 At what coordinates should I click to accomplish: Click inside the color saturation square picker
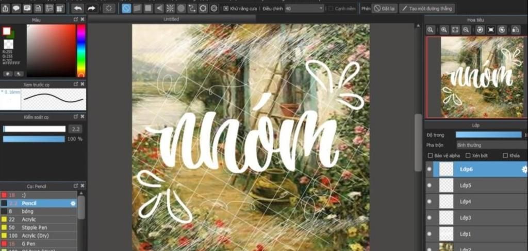coord(51,50)
